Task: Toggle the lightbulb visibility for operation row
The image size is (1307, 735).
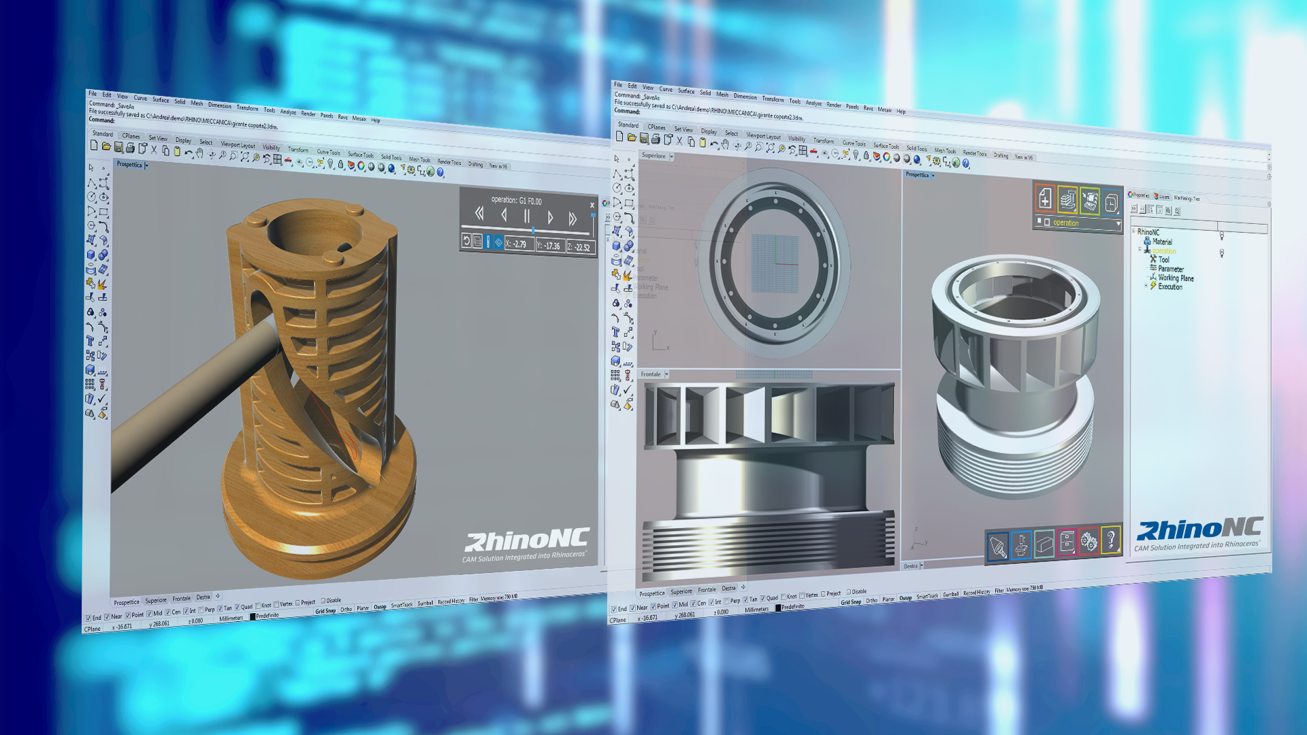Action: [x=1222, y=253]
